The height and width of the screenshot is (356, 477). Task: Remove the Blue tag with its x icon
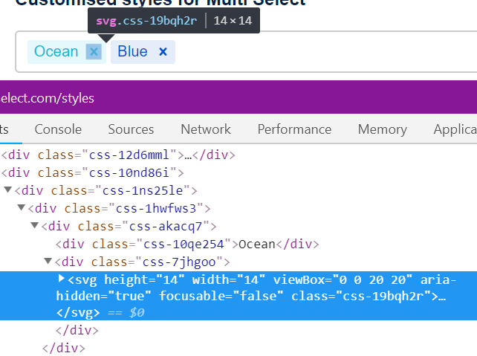163,52
